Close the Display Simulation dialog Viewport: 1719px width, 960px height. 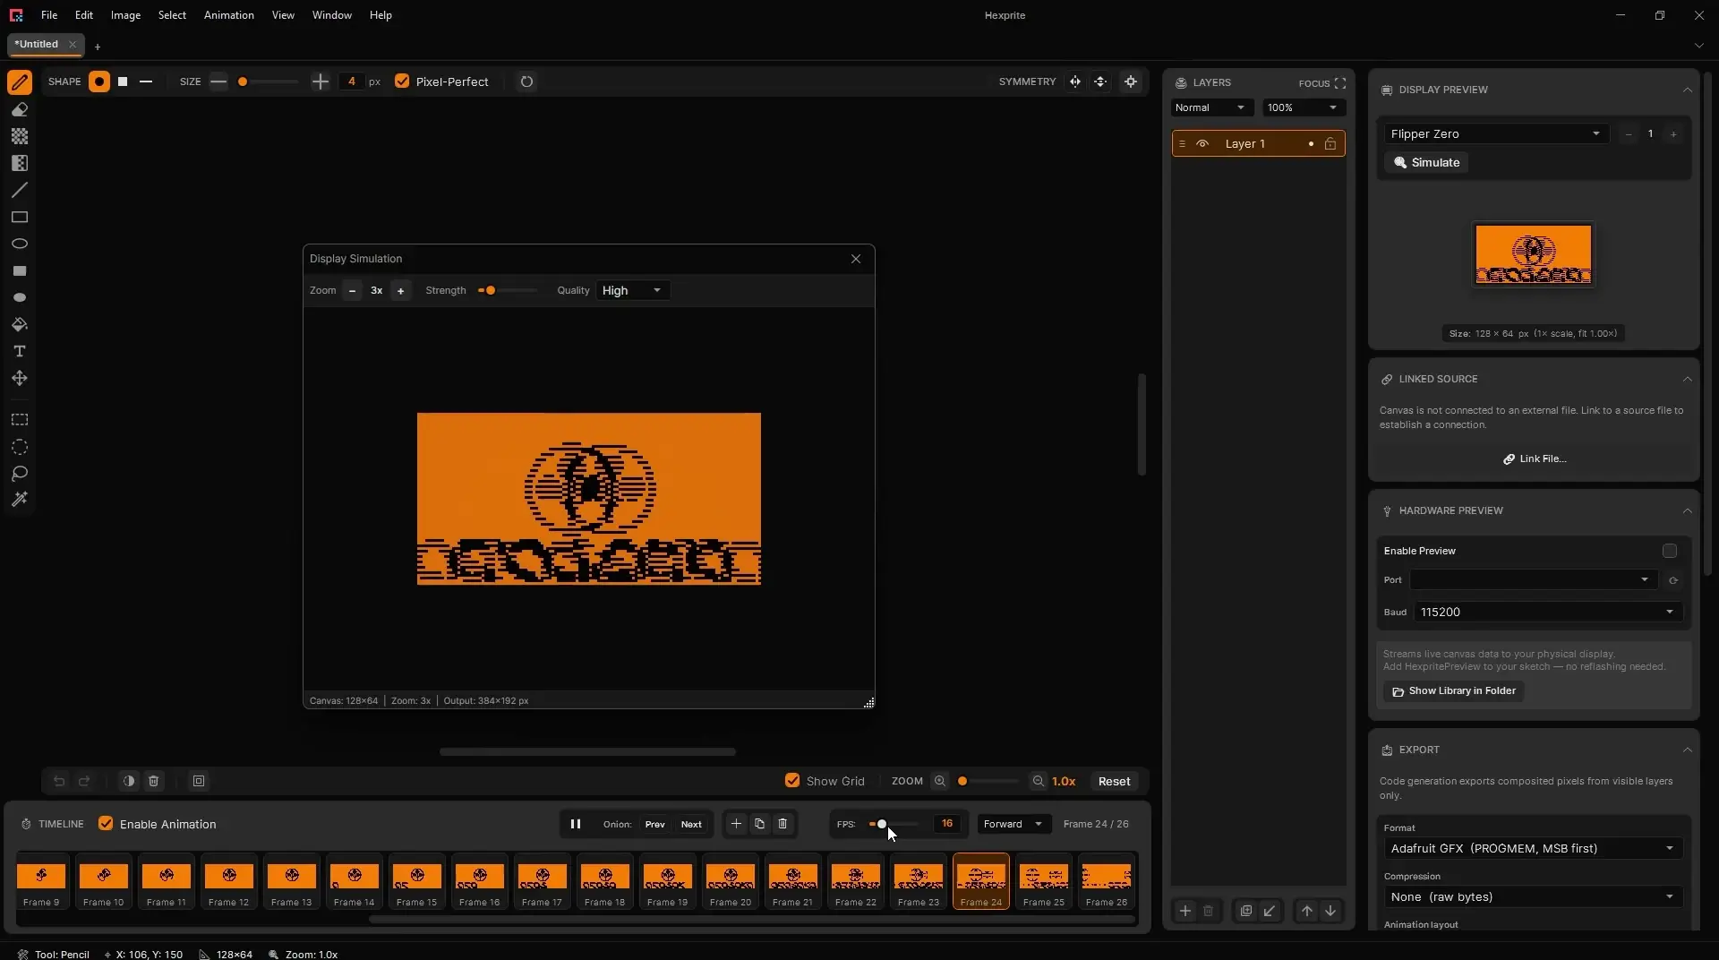point(856,259)
